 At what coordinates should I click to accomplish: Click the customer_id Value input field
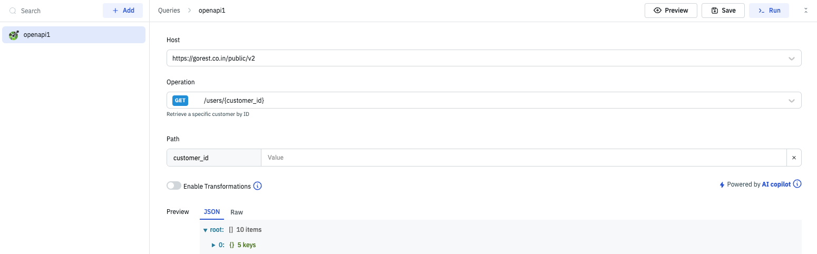(523, 158)
